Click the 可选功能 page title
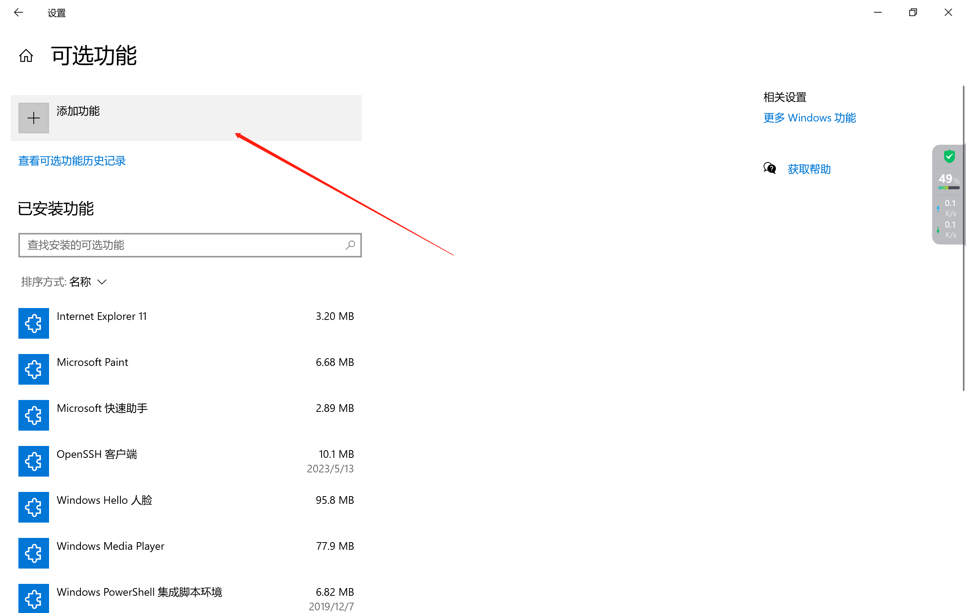 click(94, 56)
